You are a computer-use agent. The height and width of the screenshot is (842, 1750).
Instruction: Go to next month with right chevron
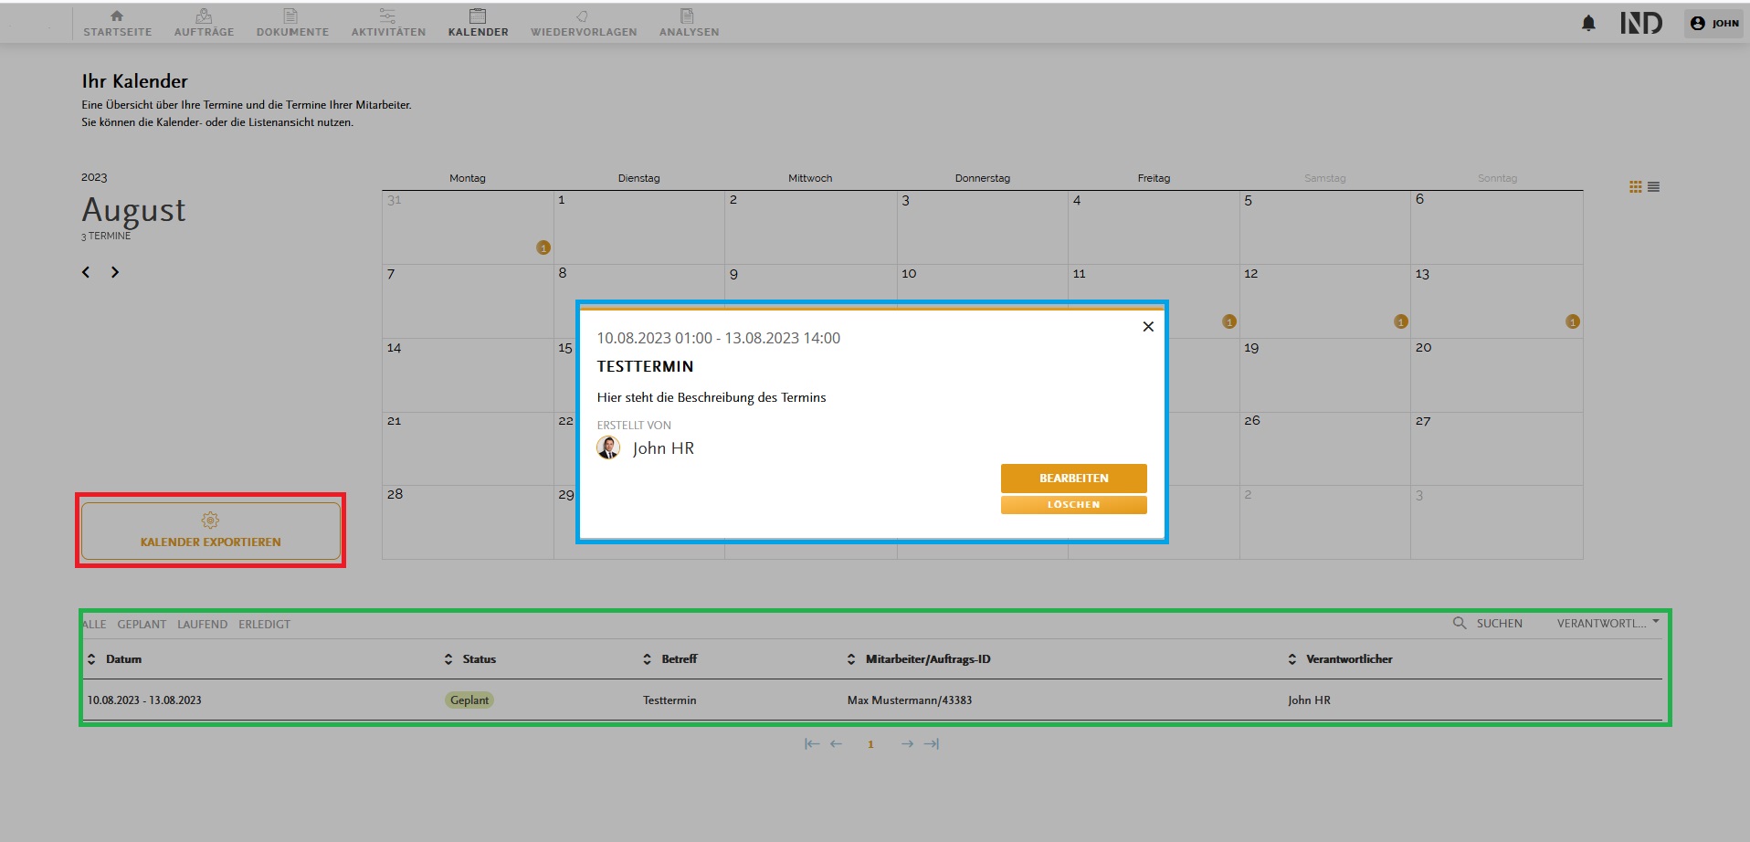coord(115,272)
